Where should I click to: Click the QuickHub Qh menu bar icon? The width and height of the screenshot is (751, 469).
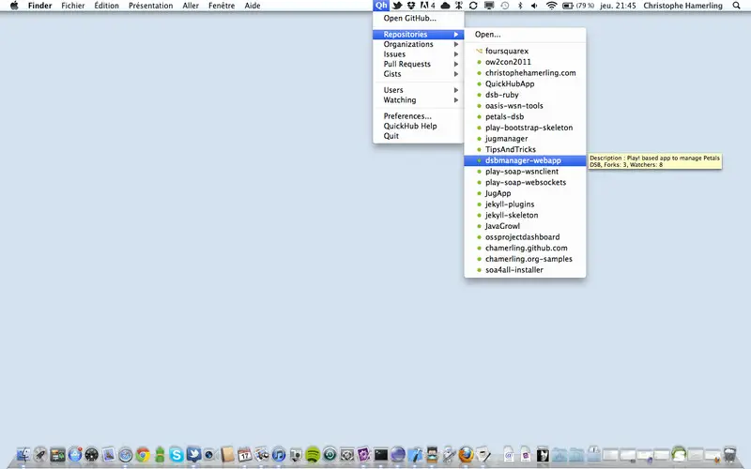[x=381, y=6]
